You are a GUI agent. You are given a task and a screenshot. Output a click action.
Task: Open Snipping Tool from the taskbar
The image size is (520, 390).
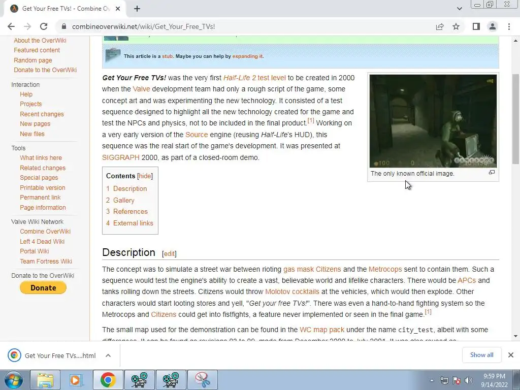pyautogui.click(x=202, y=380)
